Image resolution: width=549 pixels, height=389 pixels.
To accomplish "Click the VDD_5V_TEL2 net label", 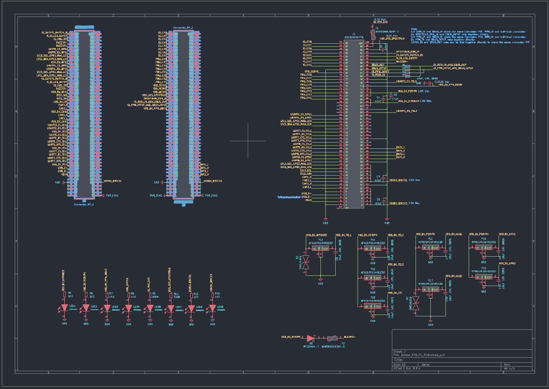I will coord(396,235).
